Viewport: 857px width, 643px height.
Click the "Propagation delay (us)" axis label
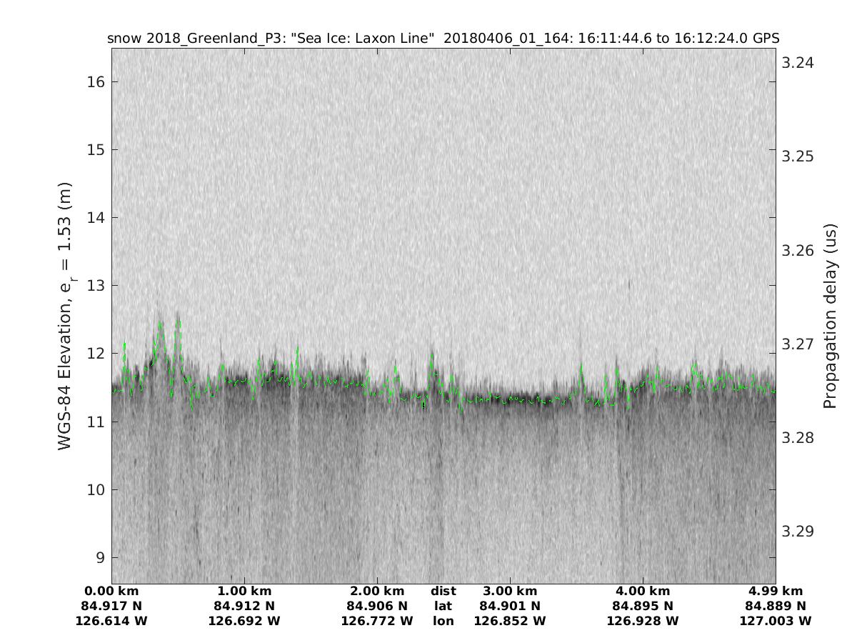pyautogui.click(x=829, y=316)
